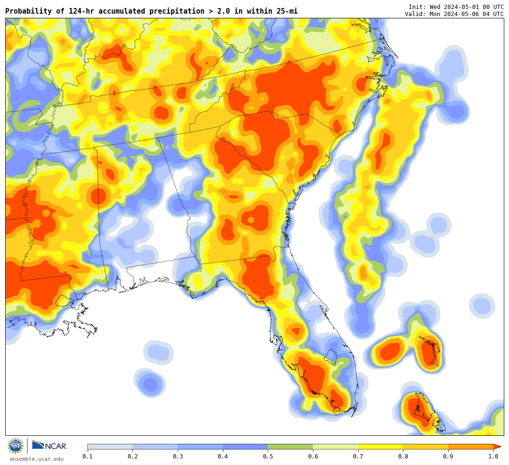509x465 pixels.
Task: Click the NCAR logo
Action: coord(49,446)
